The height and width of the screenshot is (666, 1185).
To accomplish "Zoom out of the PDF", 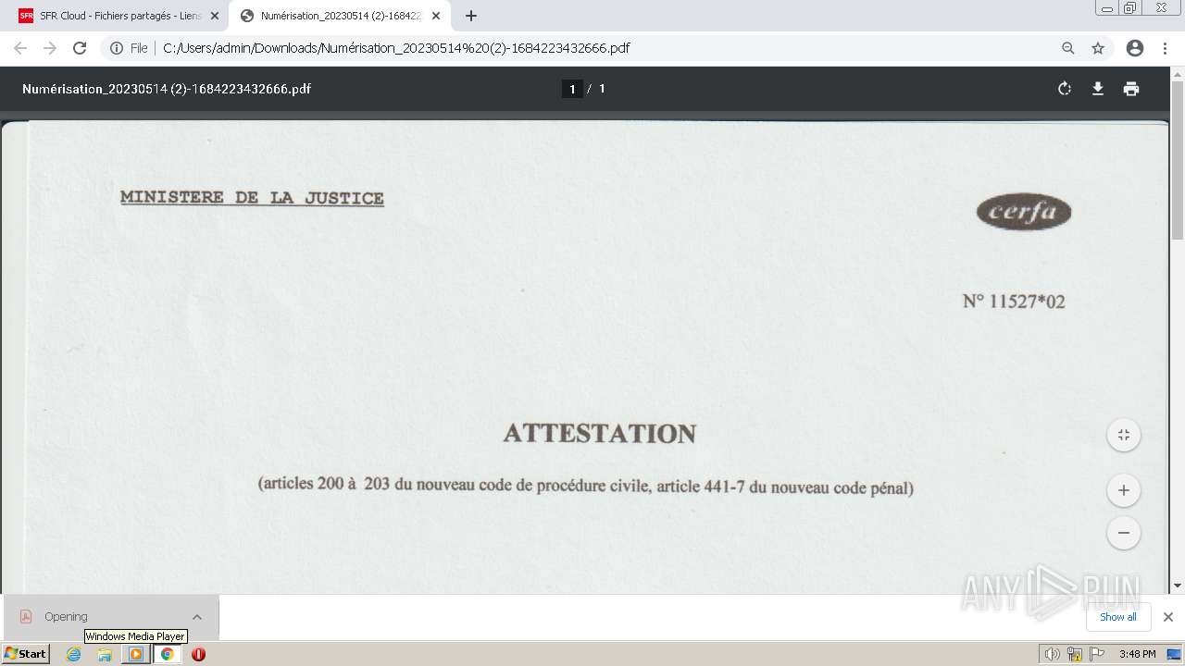I will click(1124, 533).
